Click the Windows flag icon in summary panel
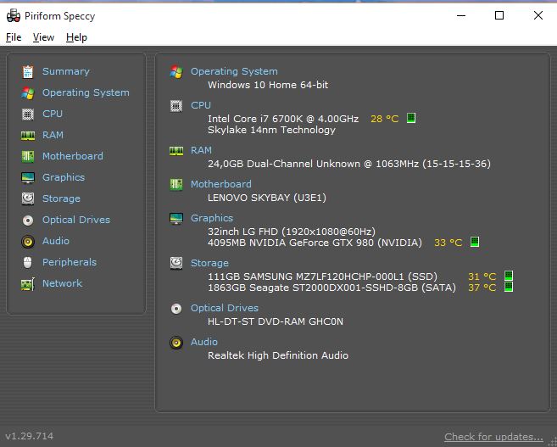Image resolution: width=557 pixels, height=447 pixels. [176, 72]
